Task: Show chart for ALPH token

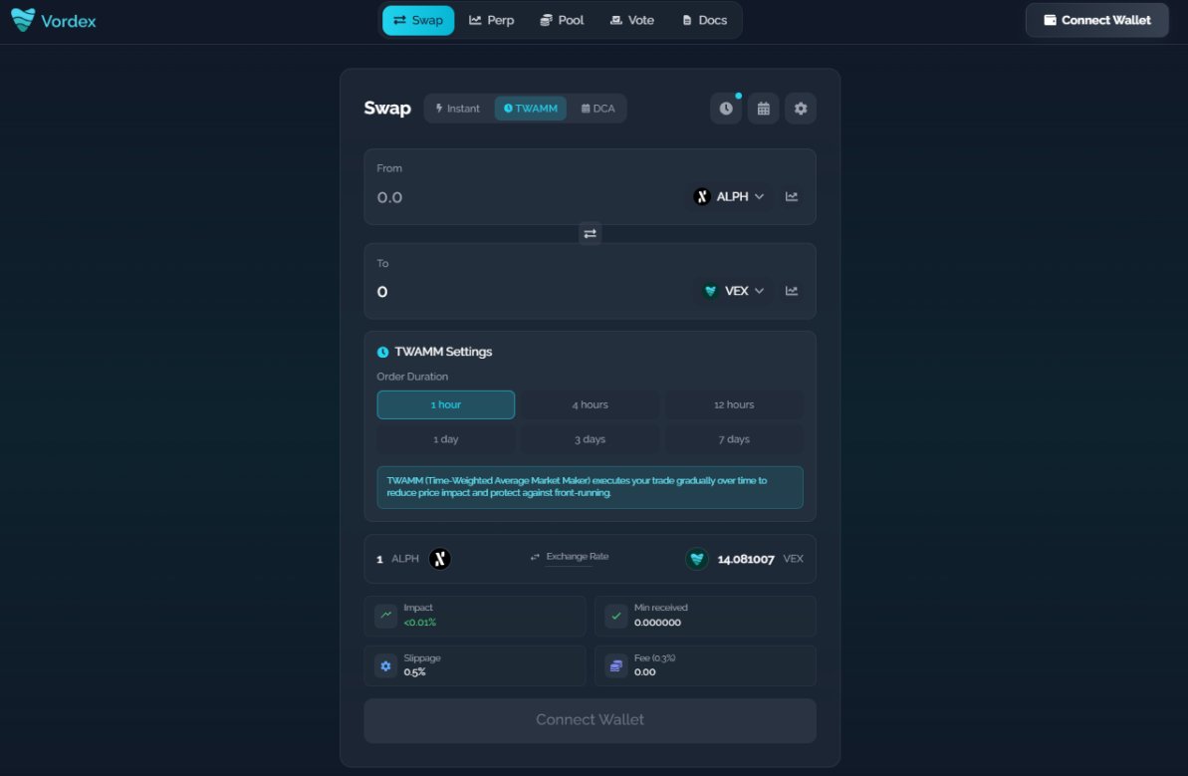Action: tap(792, 196)
